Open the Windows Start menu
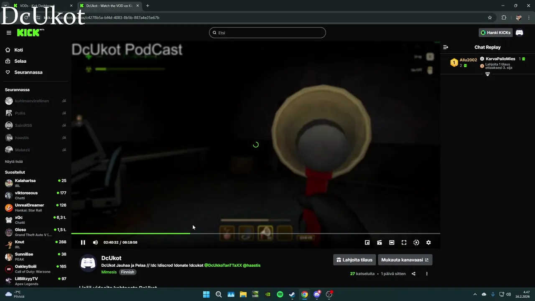The height and width of the screenshot is (301, 535). point(206,294)
